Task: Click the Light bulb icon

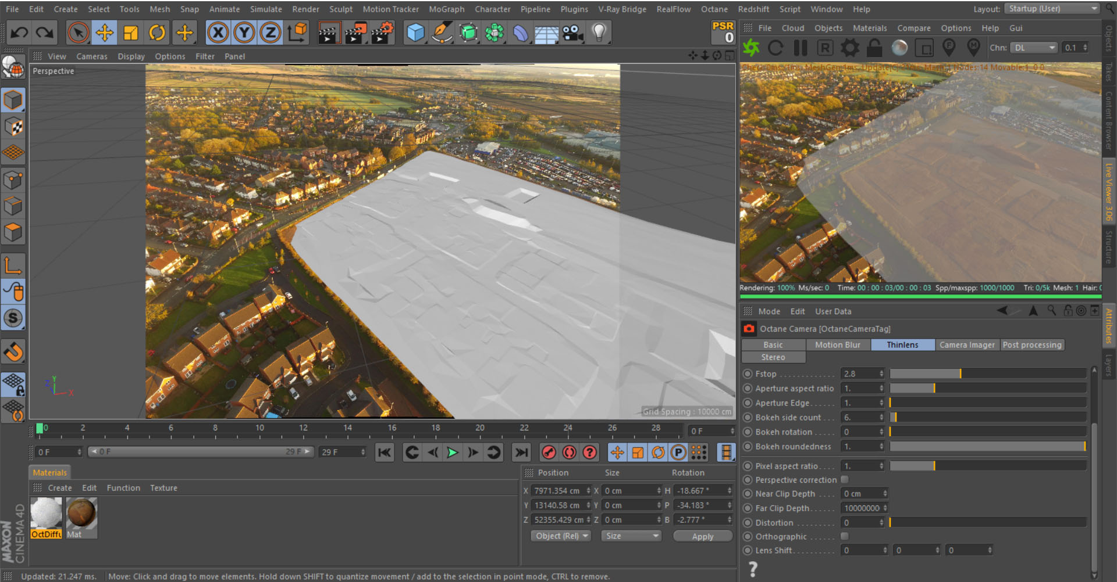Action: tap(599, 33)
